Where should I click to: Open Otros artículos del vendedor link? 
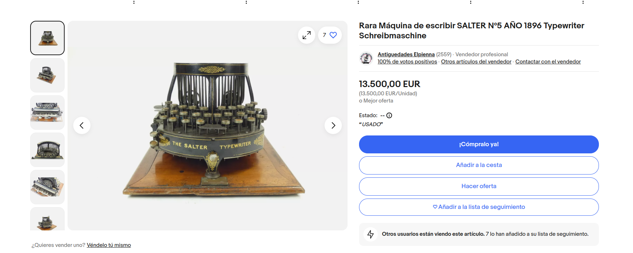(476, 62)
